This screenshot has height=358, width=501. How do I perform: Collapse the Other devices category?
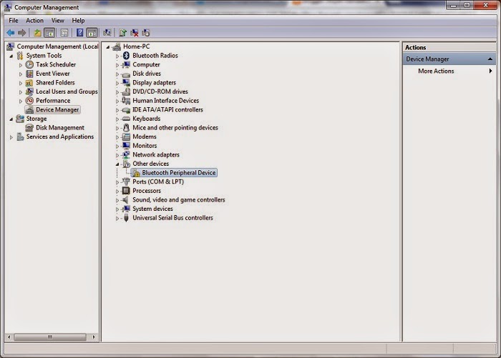tap(117, 164)
